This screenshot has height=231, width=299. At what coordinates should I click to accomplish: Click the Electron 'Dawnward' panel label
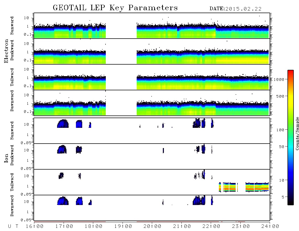coord(12,101)
